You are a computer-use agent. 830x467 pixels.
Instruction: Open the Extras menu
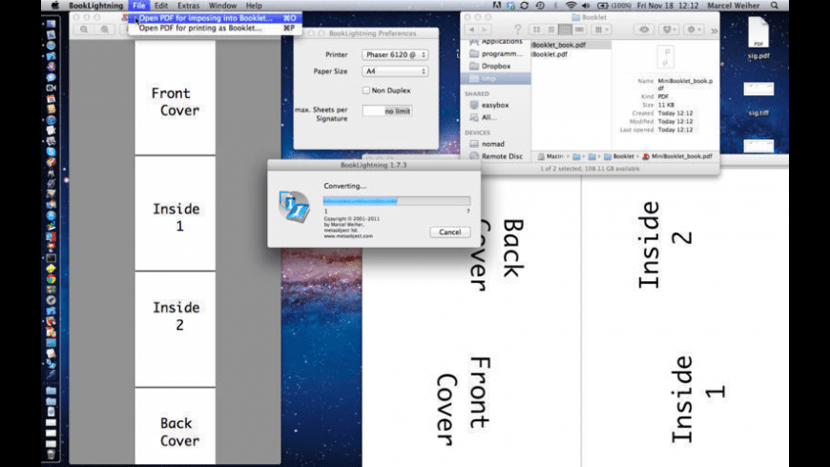tap(189, 6)
